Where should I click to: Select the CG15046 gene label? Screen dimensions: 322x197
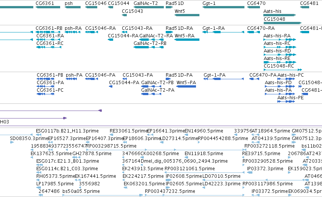96,3
